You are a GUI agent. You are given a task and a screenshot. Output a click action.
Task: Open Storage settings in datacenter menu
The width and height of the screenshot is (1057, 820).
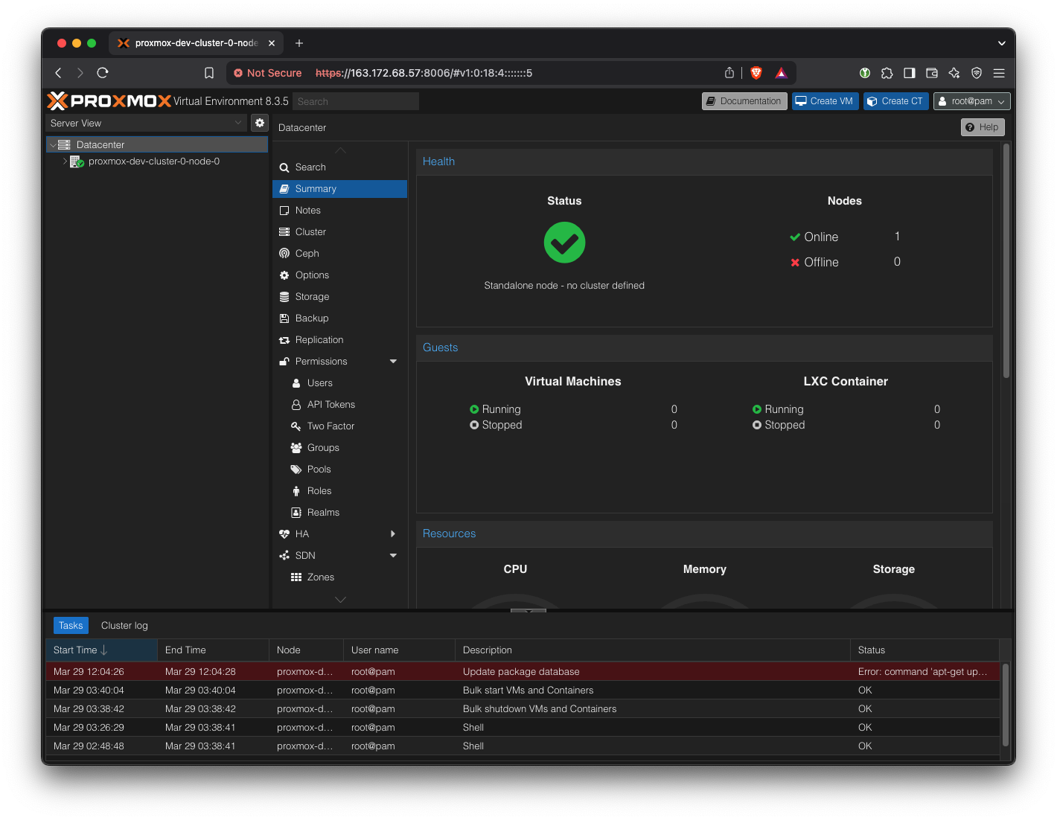[312, 297]
